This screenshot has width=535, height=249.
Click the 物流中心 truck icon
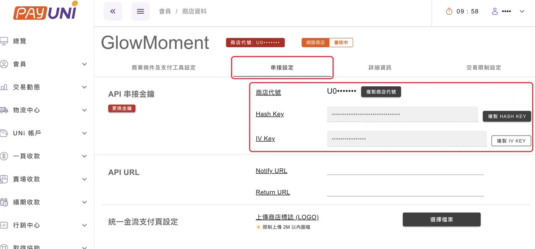(x=4, y=110)
